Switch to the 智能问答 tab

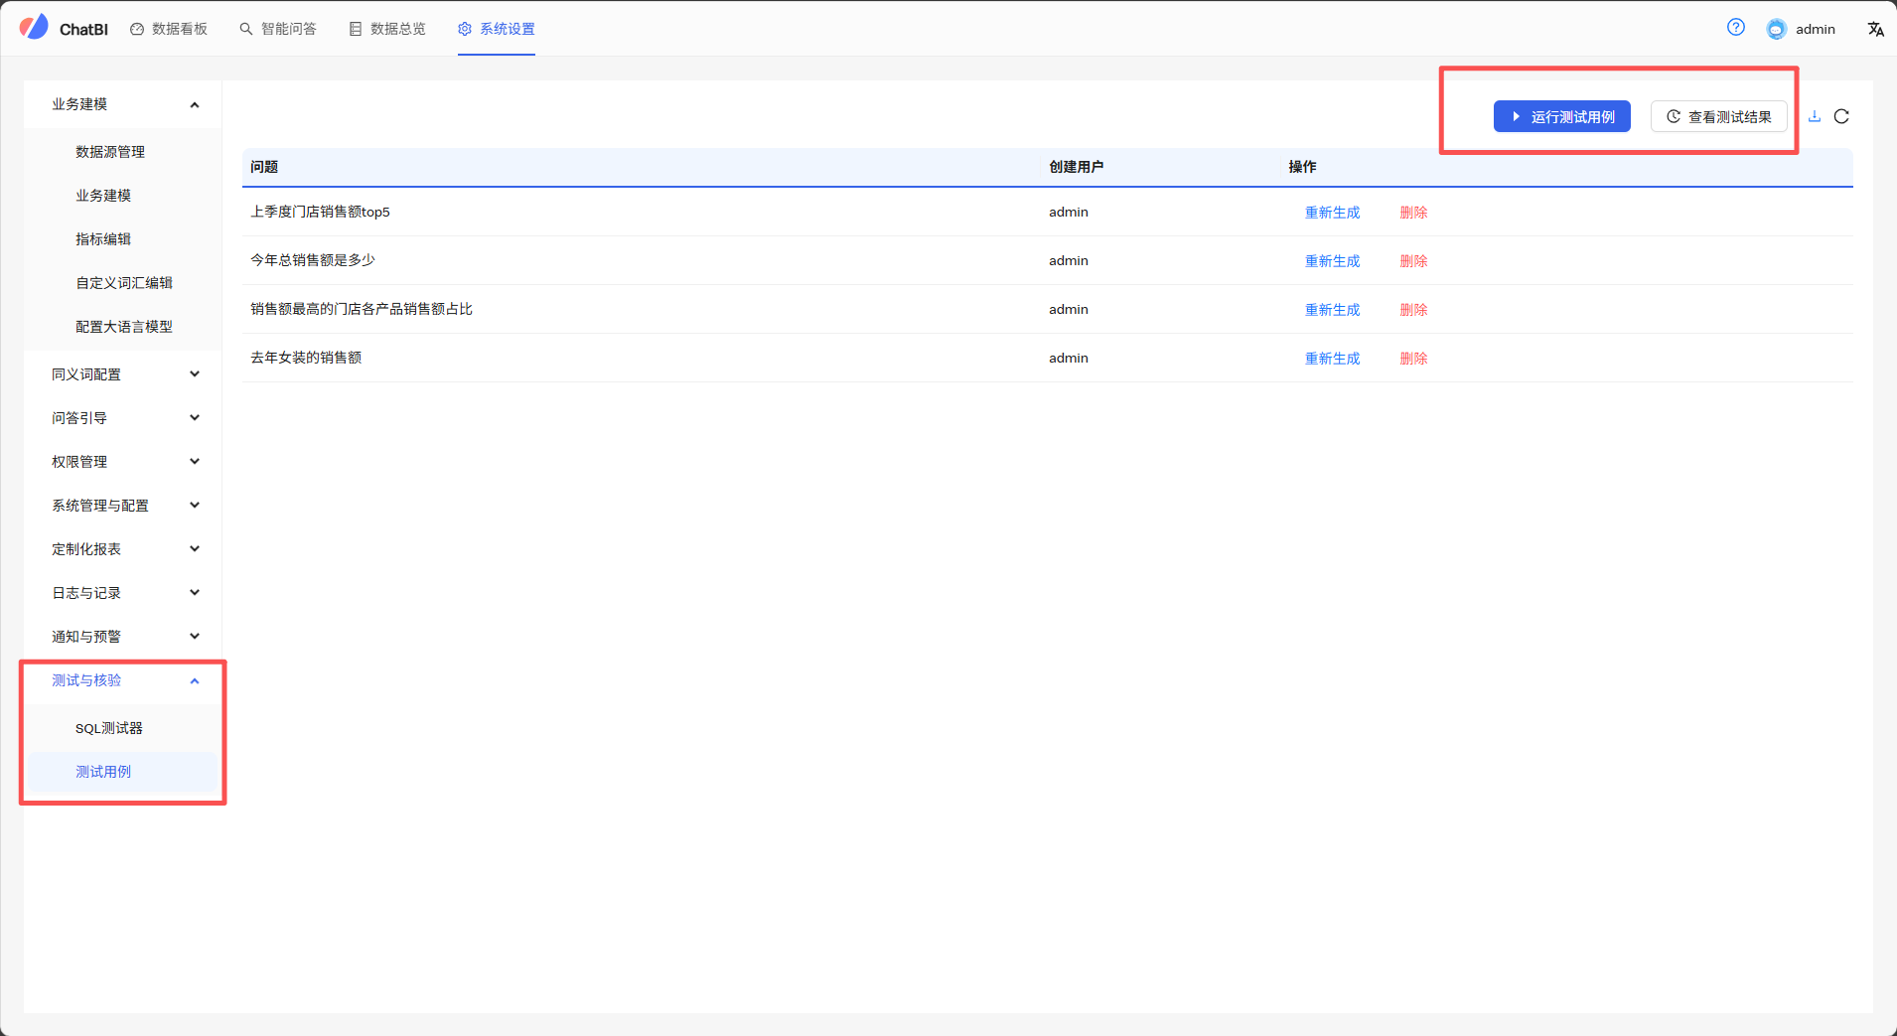coord(278,29)
